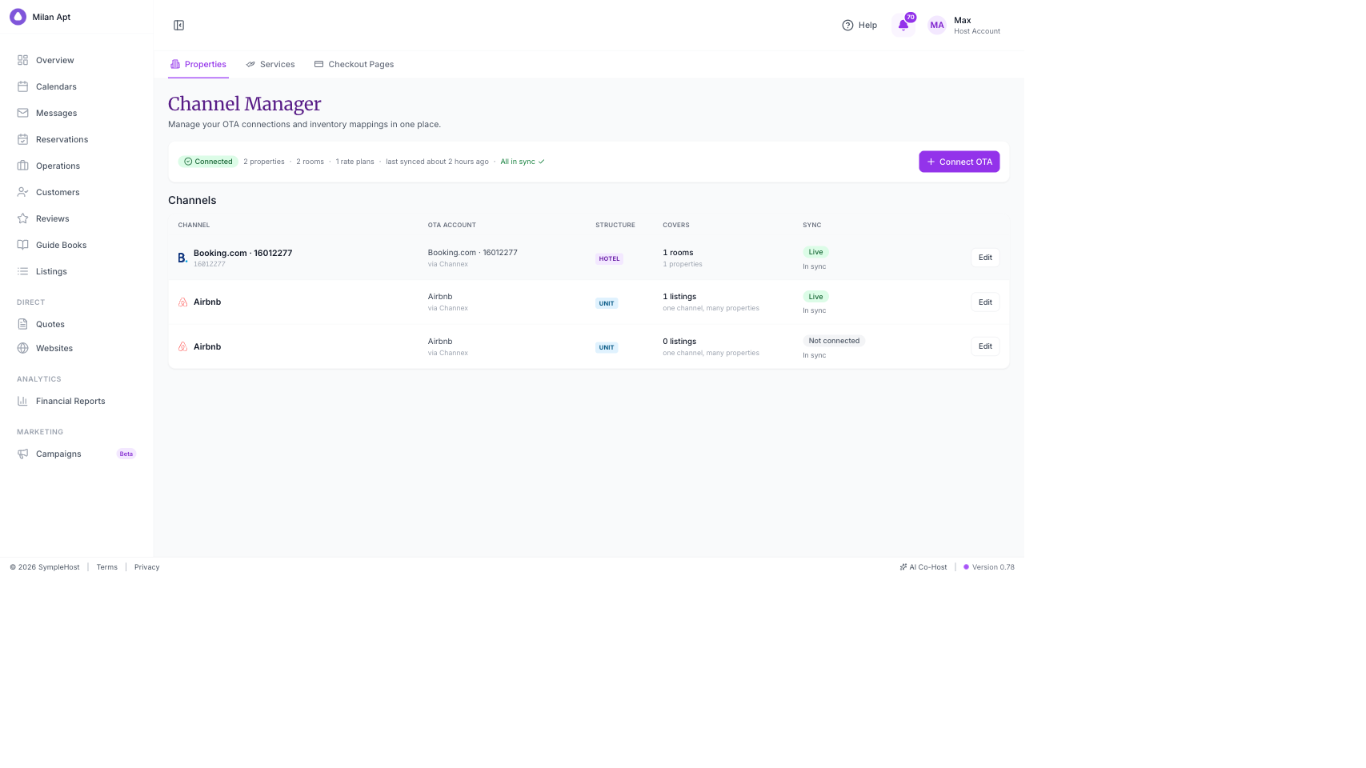Click the HOTEL structure badge
The width and height of the screenshot is (1366, 768).
click(609, 258)
